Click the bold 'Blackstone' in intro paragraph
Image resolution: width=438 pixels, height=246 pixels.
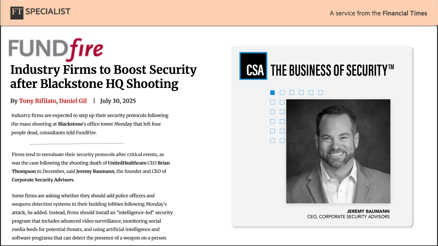pyautogui.click(x=70, y=124)
